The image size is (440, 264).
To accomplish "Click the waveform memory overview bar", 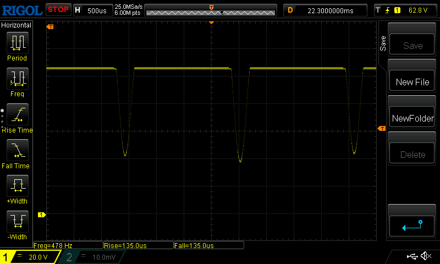I will tap(211, 10).
